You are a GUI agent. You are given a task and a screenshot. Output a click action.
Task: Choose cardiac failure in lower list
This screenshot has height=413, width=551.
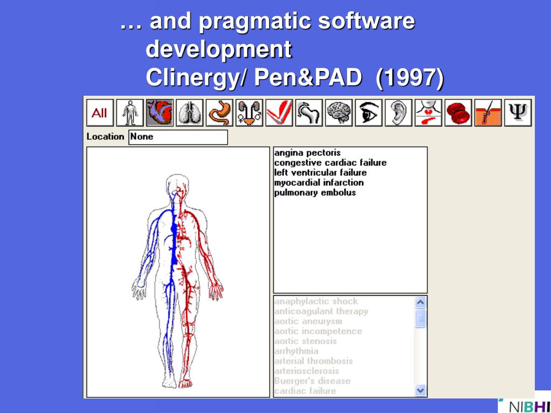tap(305, 390)
